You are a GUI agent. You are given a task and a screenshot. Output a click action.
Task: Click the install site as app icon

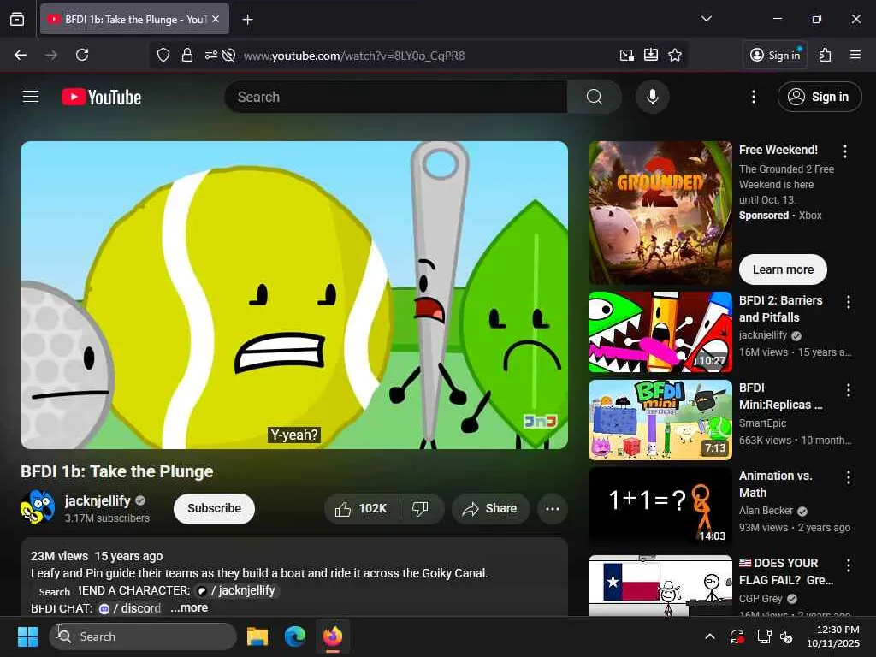651,55
